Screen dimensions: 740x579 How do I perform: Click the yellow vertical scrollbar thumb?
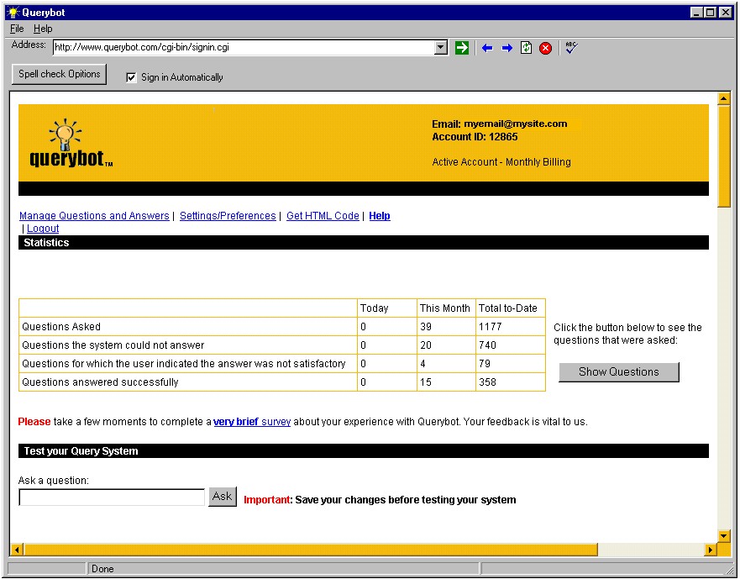coord(723,155)
